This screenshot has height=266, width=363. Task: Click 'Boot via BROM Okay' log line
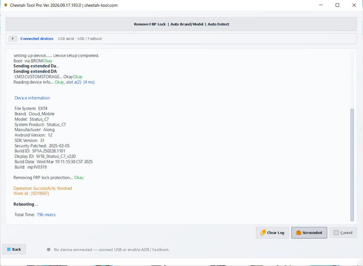[x=33, y=61]
